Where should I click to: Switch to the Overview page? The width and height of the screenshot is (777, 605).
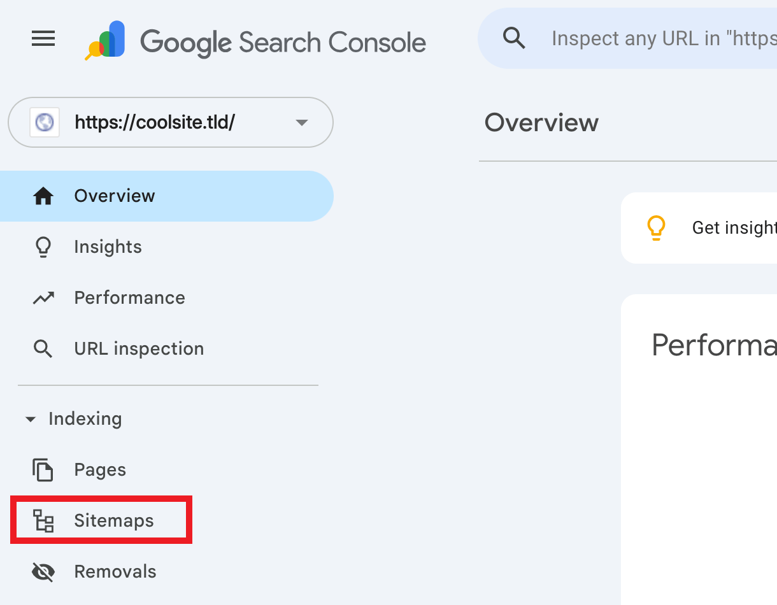(115, 196)
